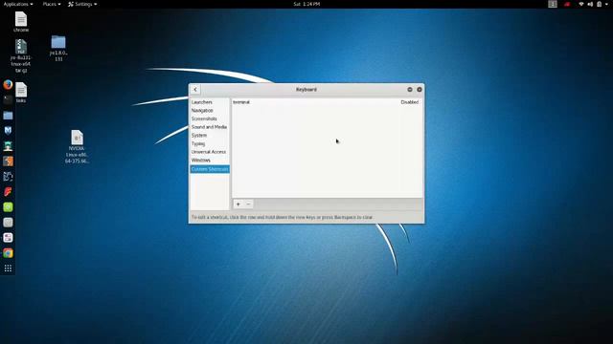This screenshot has width=613, height=344.
Task: Open the Universal Access category
Action: 209,152
